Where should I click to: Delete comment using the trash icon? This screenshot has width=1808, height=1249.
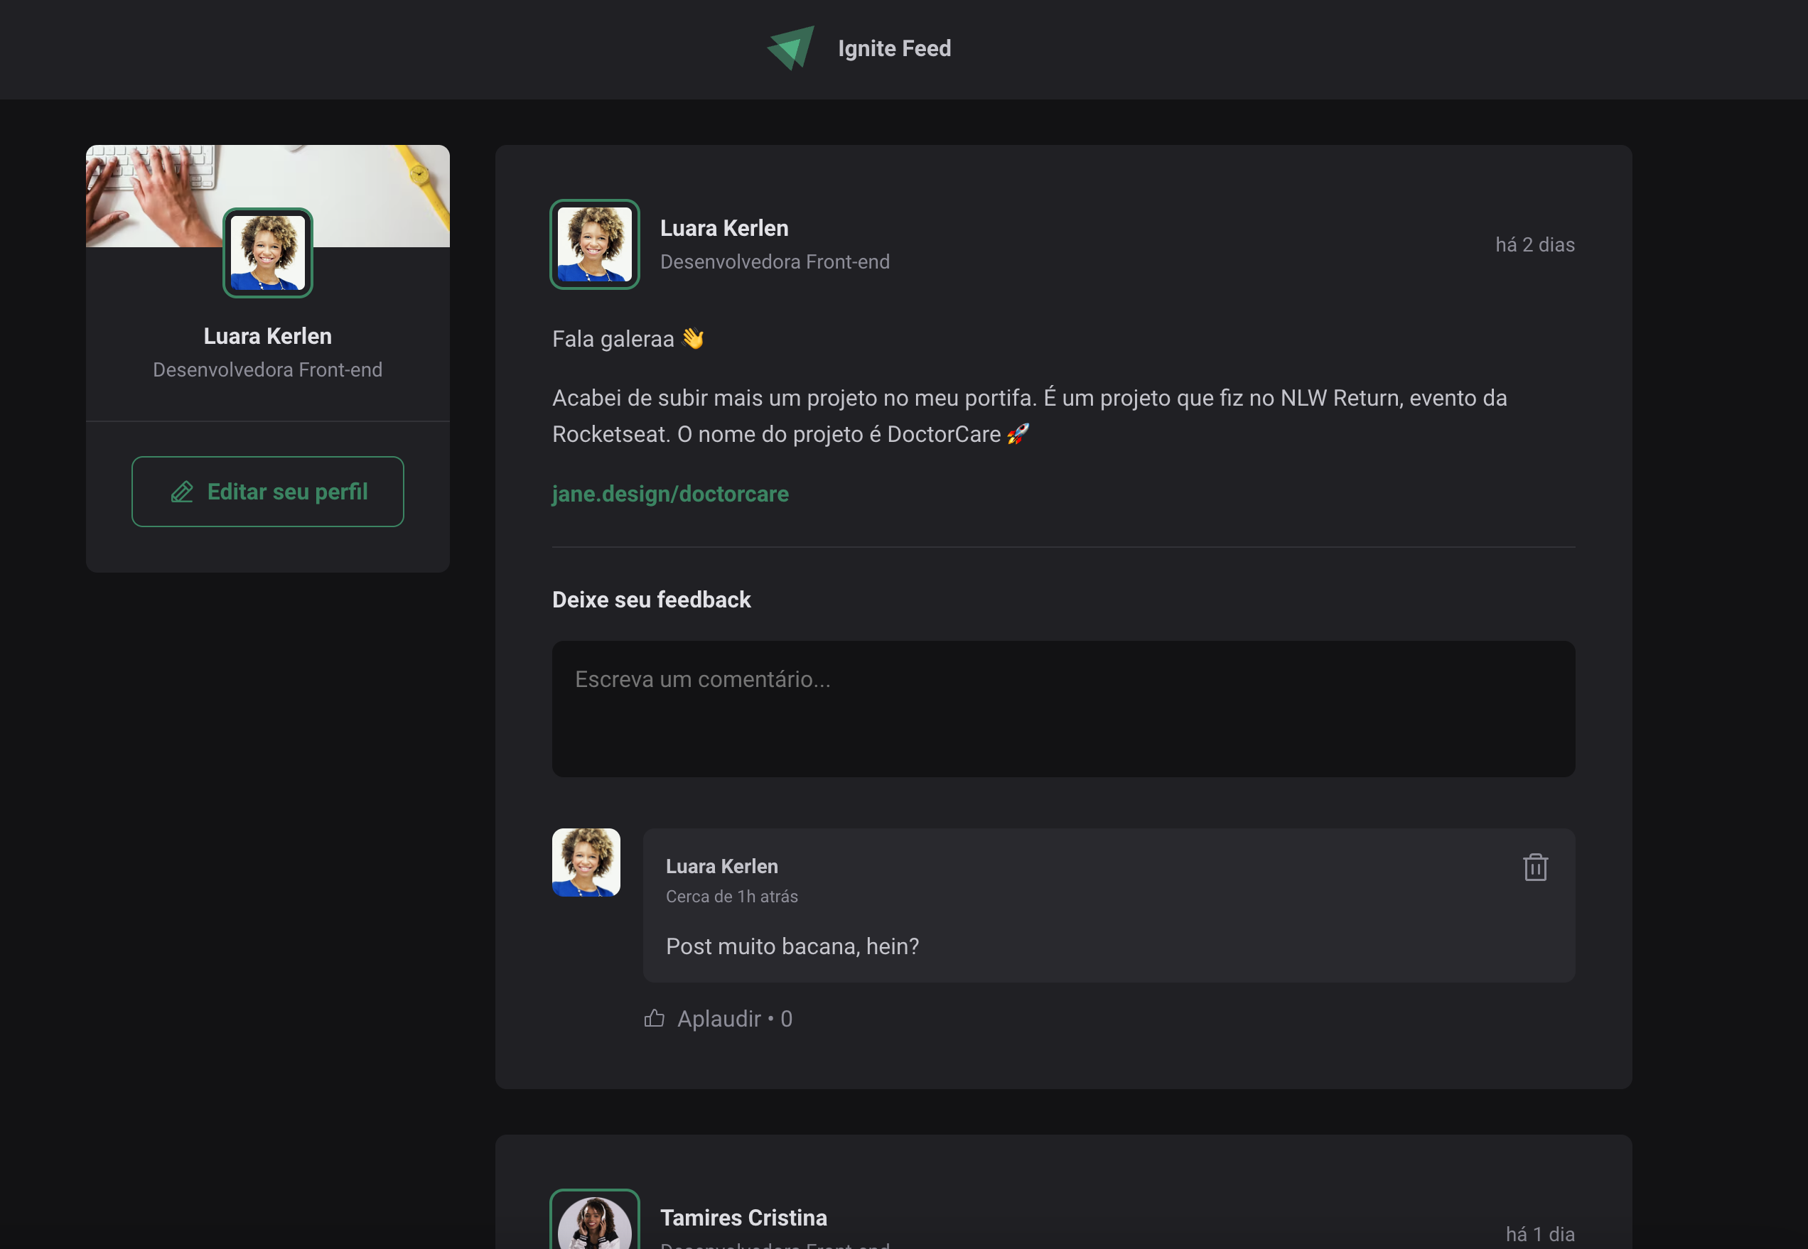pyautogui.click(x=1535, y=866)
